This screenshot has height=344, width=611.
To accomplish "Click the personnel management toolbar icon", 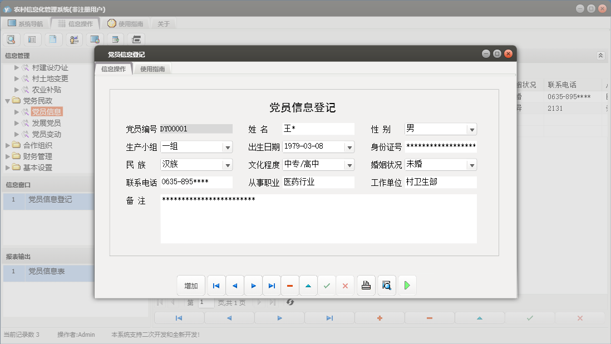I will click(x=73, y=39).
